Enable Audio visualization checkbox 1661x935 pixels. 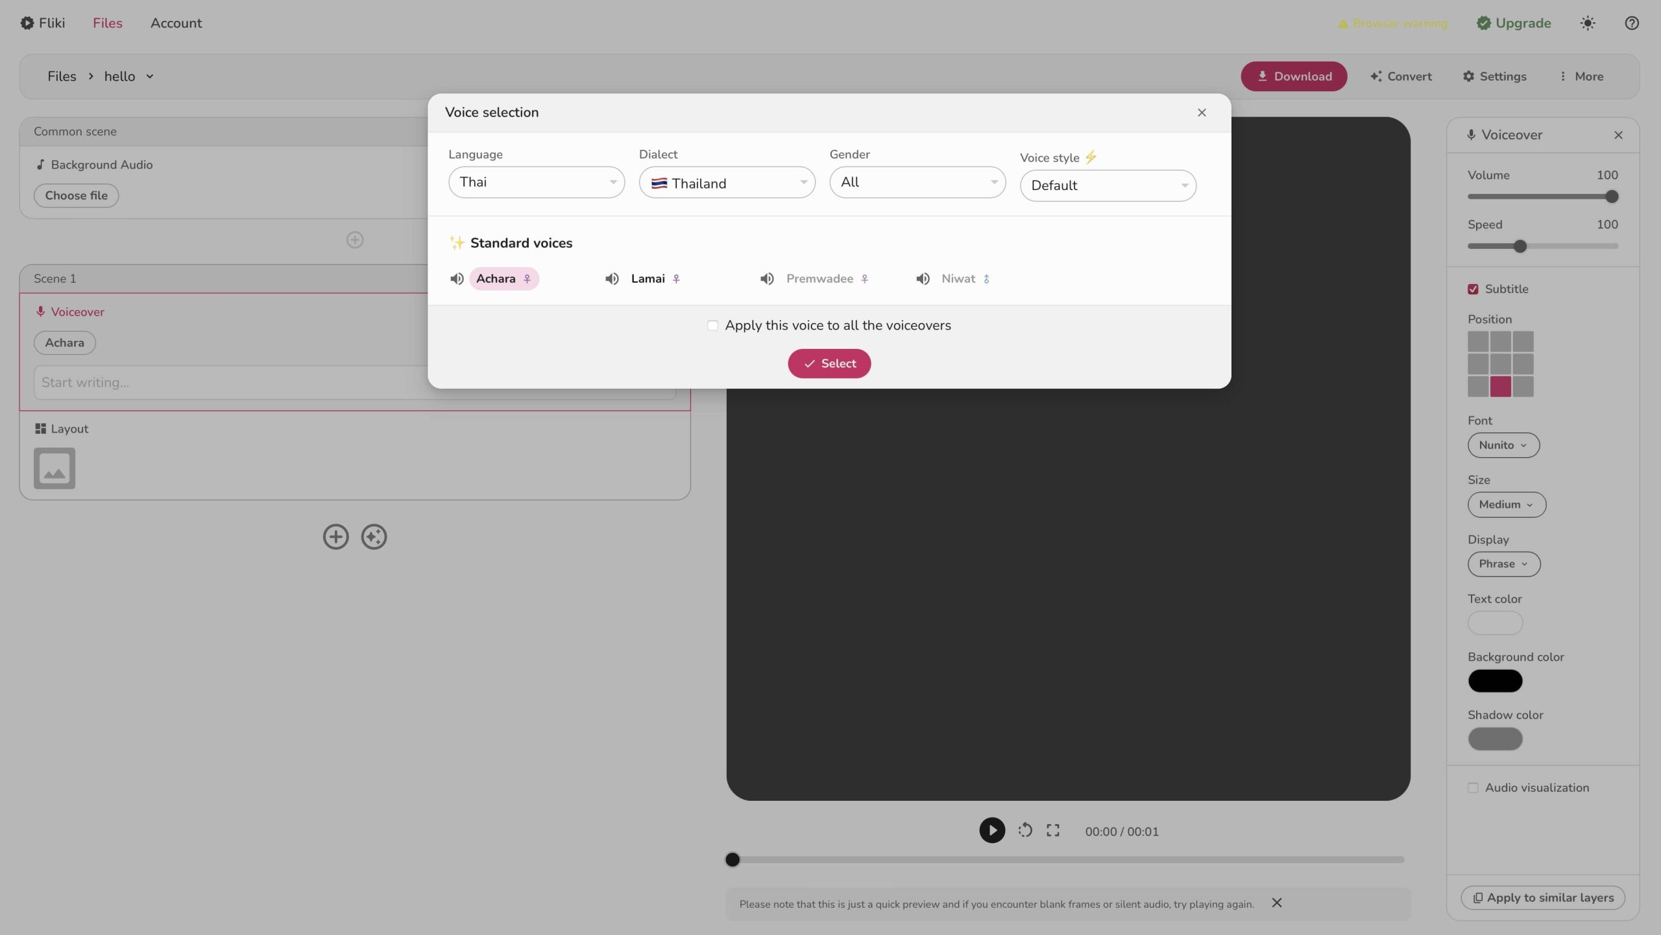[1473, 788]
